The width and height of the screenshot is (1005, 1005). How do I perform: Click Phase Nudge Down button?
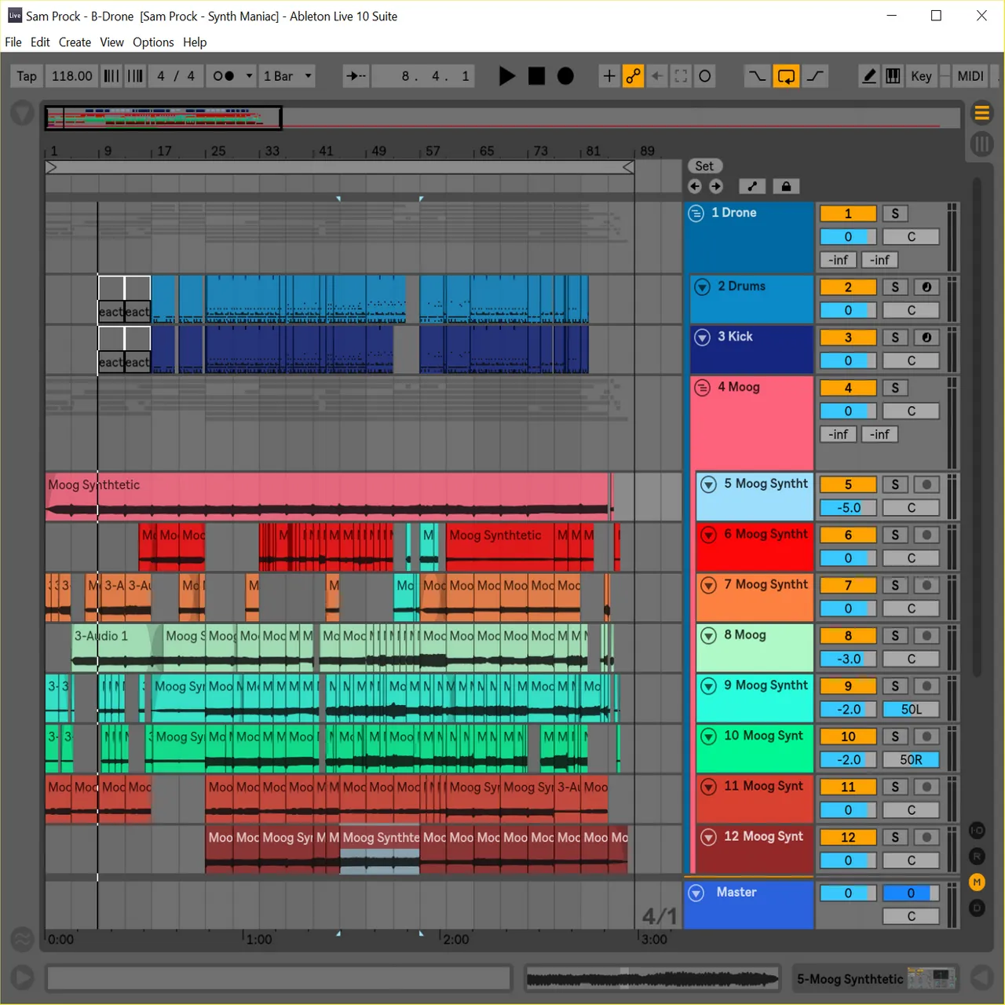tap(111, 76)
